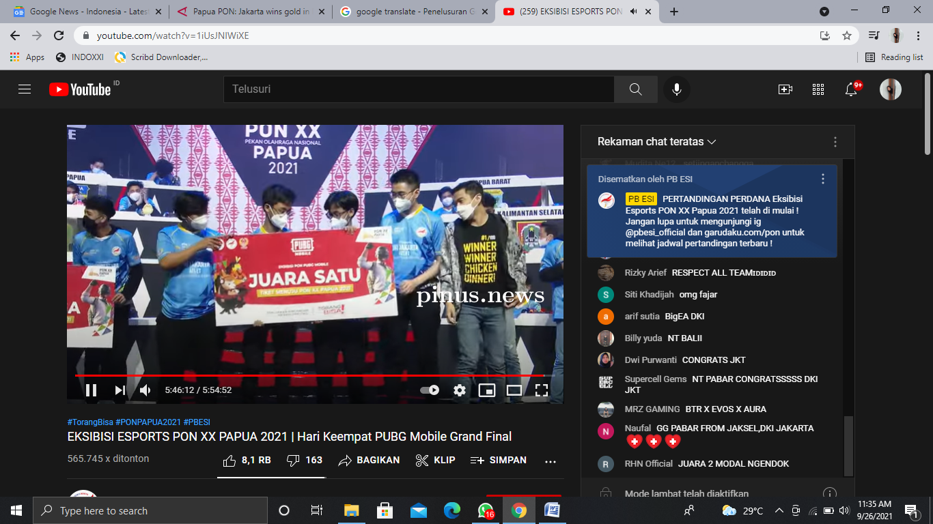The height and width of the screenshot is (524, 933).
Task: Like the video with 8,1 RB
Action: click(247, 461)
